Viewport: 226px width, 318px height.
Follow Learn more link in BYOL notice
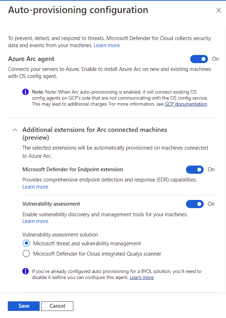[141, 278]
